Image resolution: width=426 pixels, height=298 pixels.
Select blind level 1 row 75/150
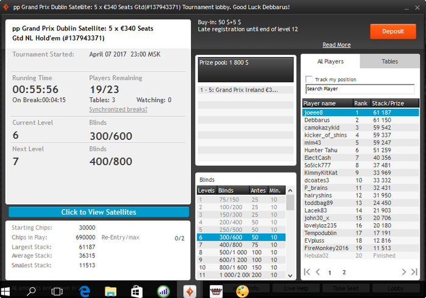tap(241, 199)
